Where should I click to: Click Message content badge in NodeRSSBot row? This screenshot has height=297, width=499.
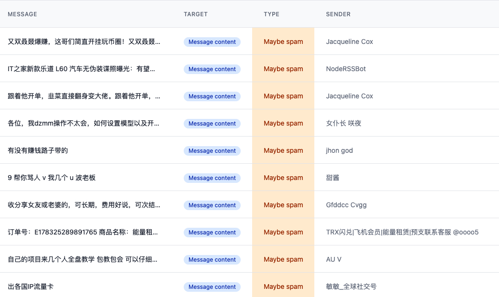pos(212,69)
